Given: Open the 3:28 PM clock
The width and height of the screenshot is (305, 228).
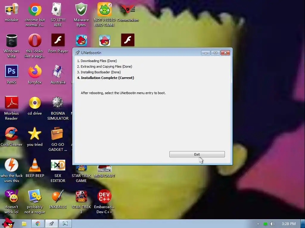Looking at the screenshot, I should click(x=289, y=224).
